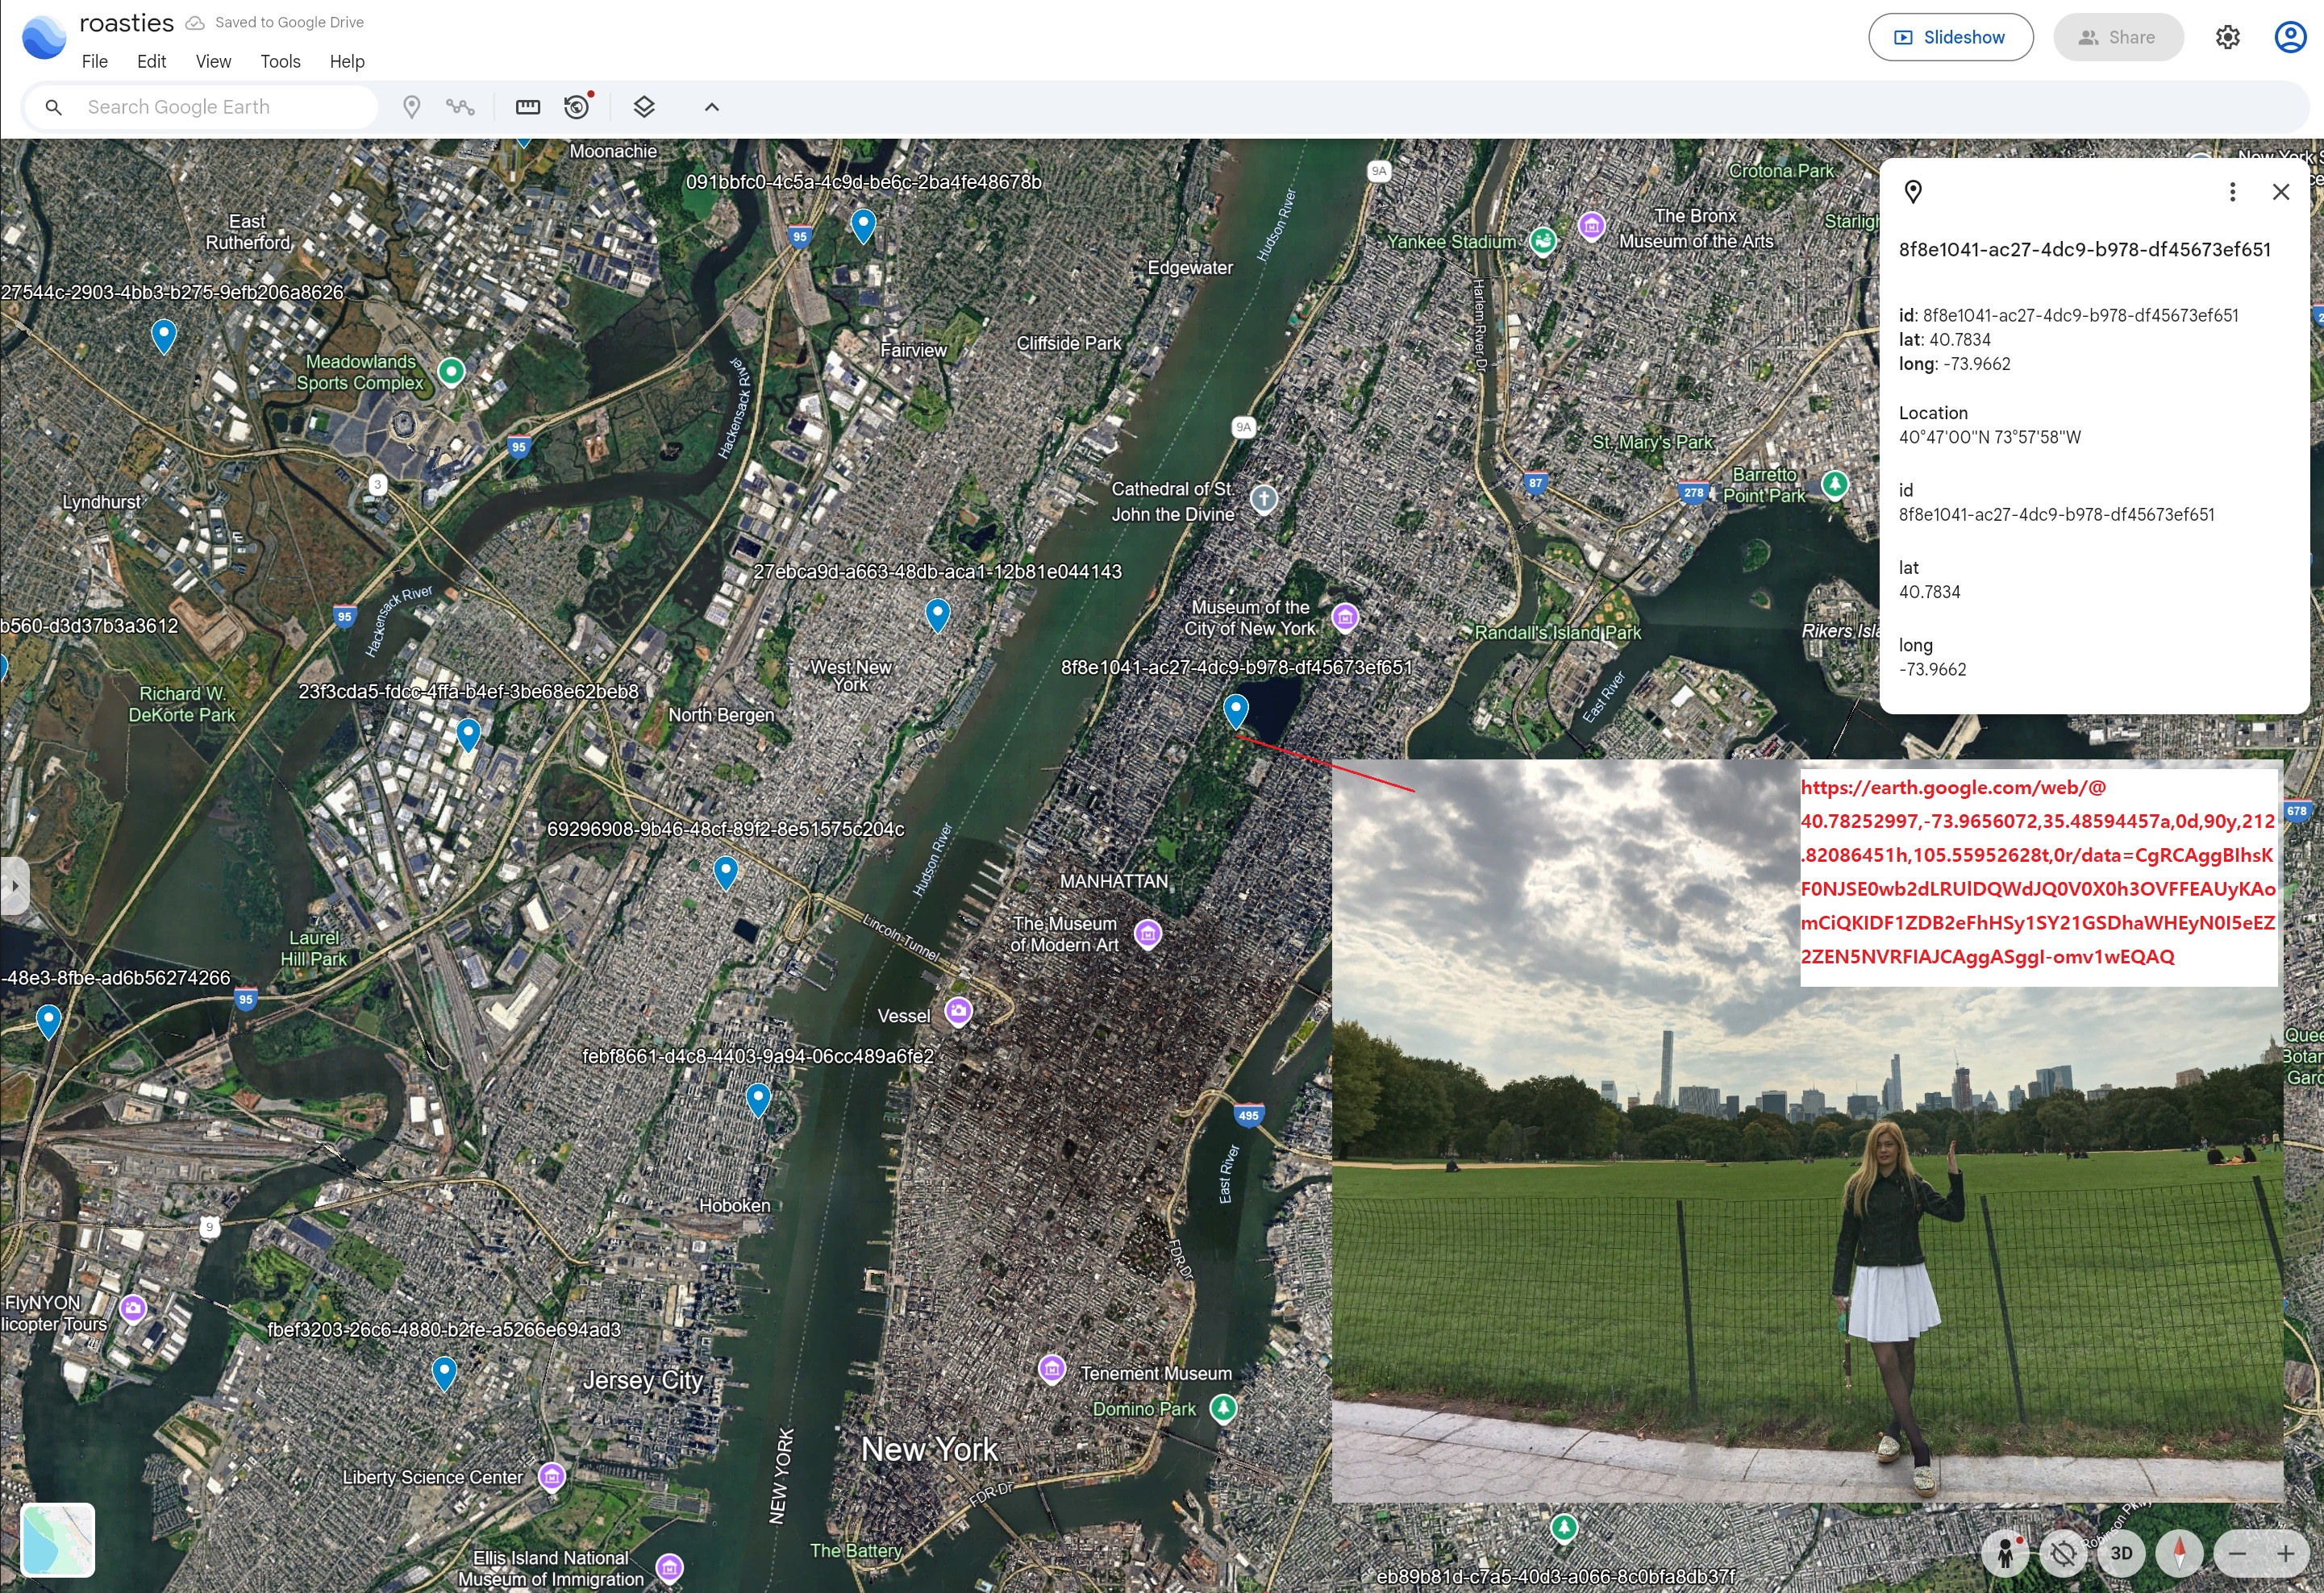Click the draw path or polygon icon
Image resolution: width=2324 pixels, height=1593 pixels.
tap(460, 107)
